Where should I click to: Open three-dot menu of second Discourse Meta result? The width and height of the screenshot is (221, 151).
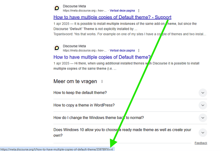tap(139, 51)
